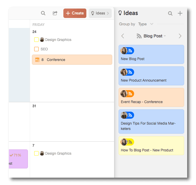This screenshot has height=185, width=196.
Task: Check the Design Graphics task on the 7th
Action: point(37,153)
